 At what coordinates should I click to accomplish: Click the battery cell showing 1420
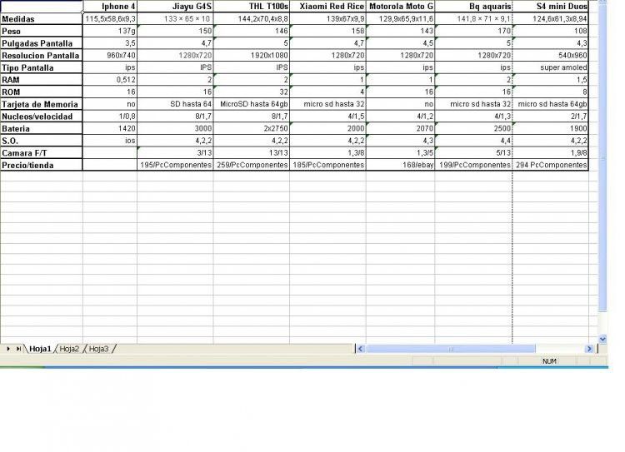[110, 129]
